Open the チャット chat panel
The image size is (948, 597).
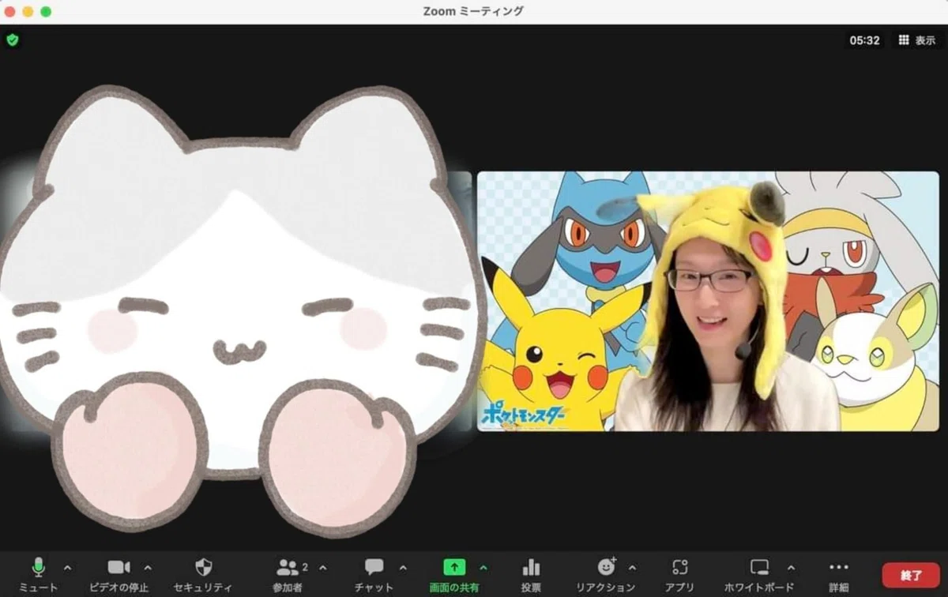(374, 574)
